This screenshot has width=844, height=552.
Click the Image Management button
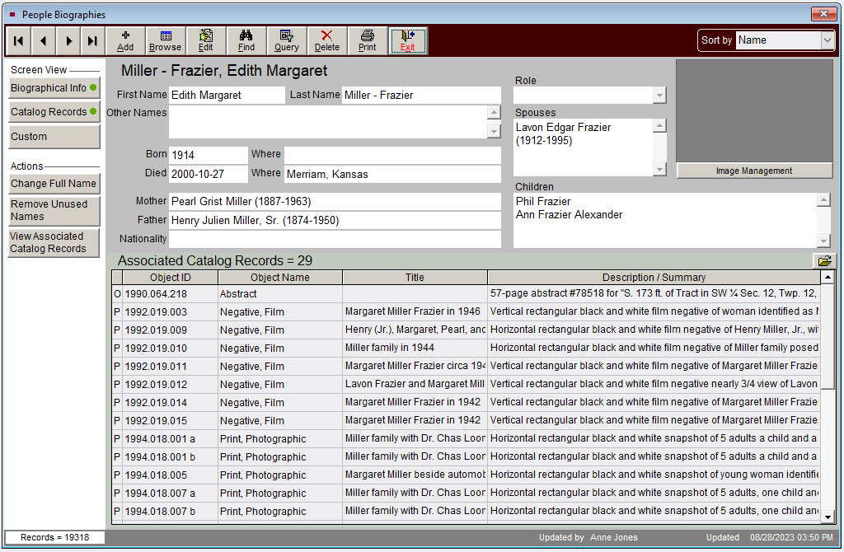point(754,171)
